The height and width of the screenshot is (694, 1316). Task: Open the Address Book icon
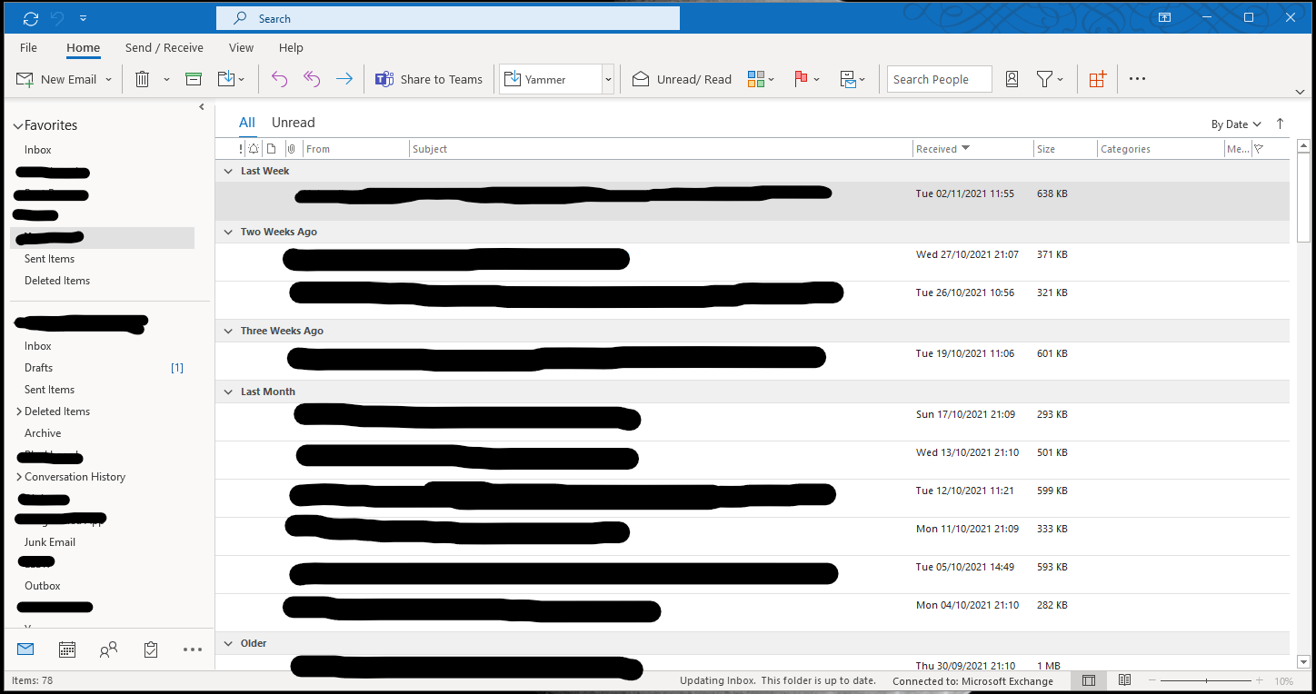(1012, 79)
